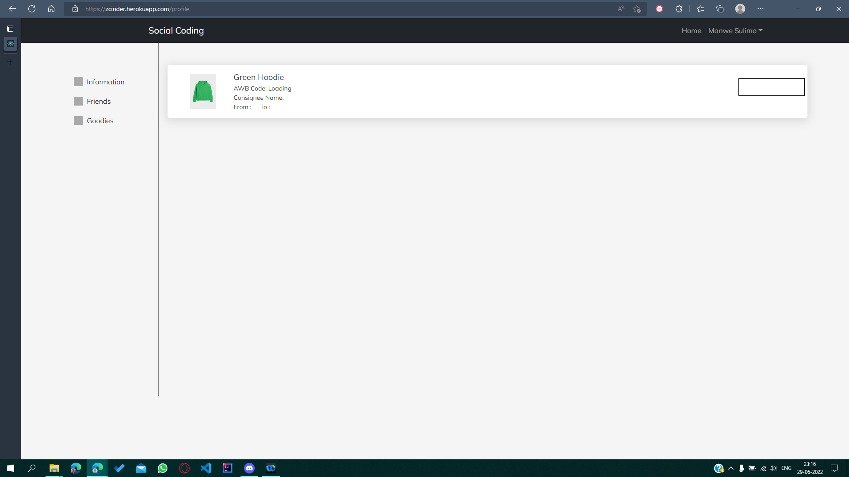Open WhatsApp from the taskbar

pyautogui.click(x=162, y=468)
